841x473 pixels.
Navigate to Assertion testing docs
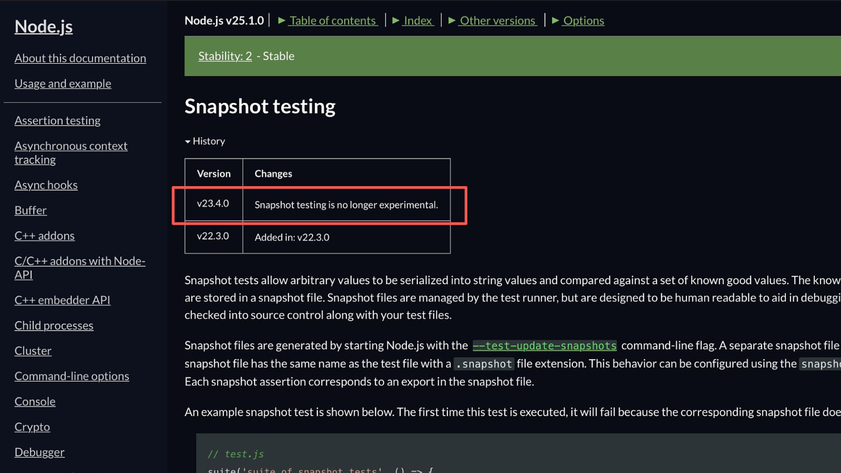point(57,120)
